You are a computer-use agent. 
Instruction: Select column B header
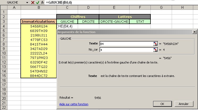(39, 7)
